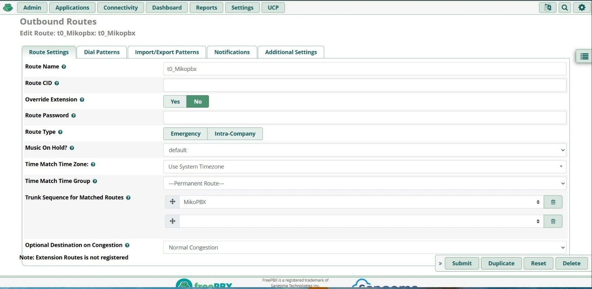
Task: Open Optional Destination on Congestion dropdown
Action: (x=365, y=248)
